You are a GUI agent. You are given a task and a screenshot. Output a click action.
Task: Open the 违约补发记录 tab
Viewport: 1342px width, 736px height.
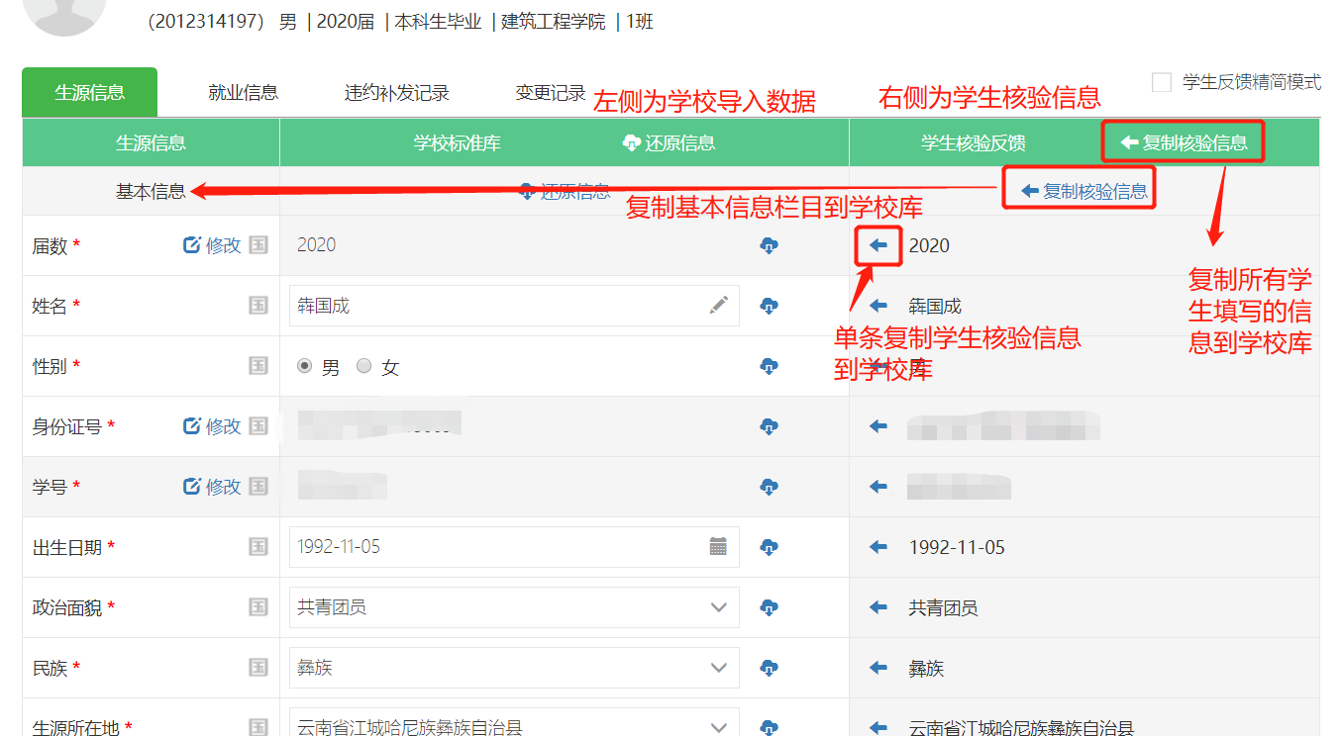pos(396,93)
